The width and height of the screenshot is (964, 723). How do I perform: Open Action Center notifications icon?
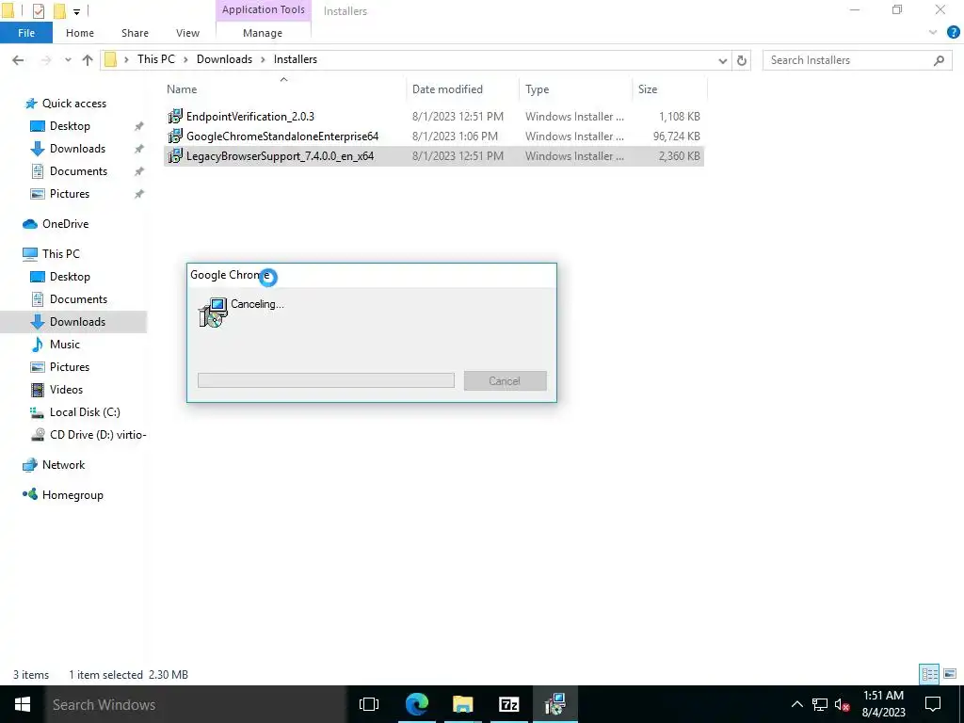coord(933,704)
